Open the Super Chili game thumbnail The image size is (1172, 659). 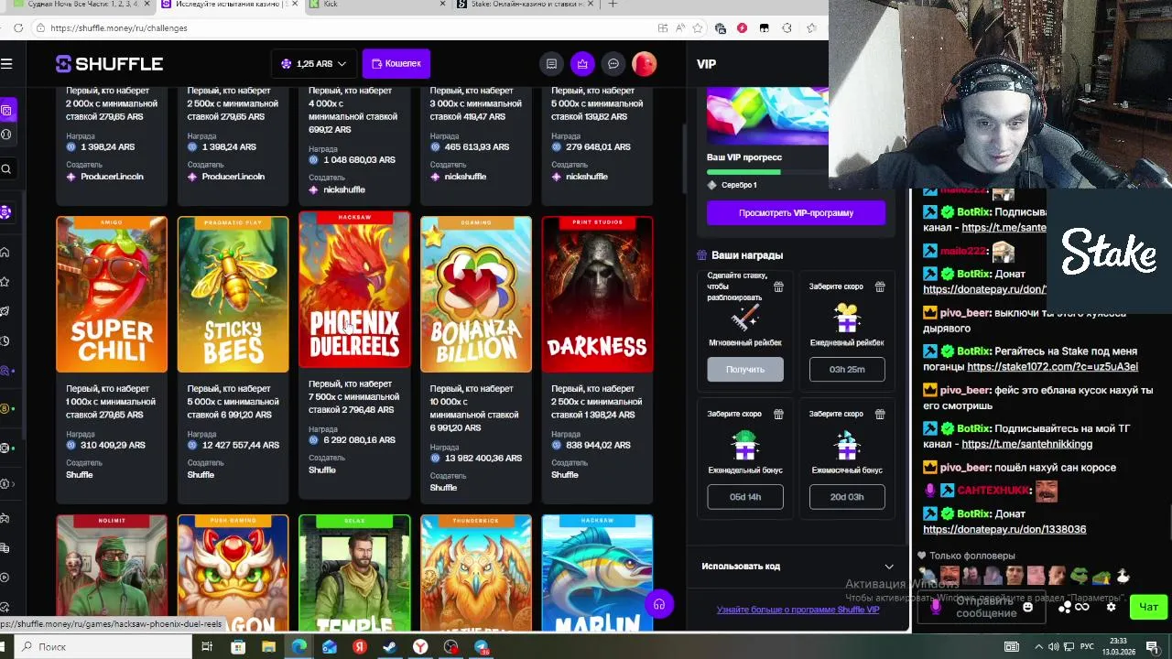click(112, 295)
